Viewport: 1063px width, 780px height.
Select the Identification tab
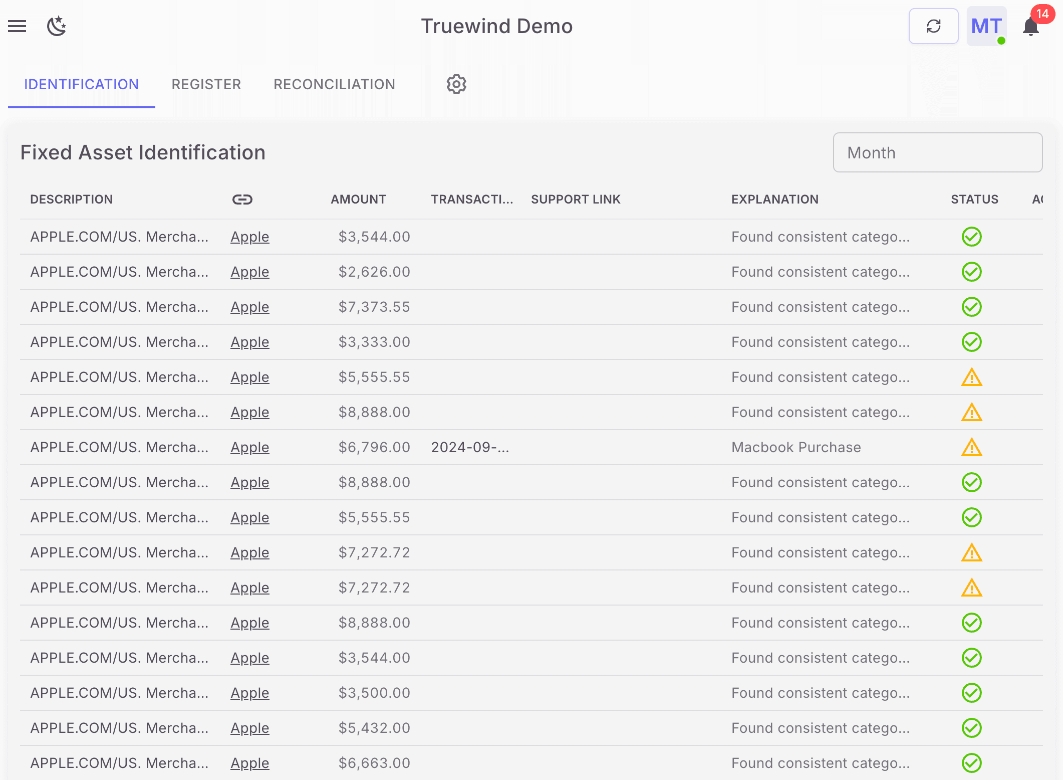pyautogui.click(x=82, y=84)
